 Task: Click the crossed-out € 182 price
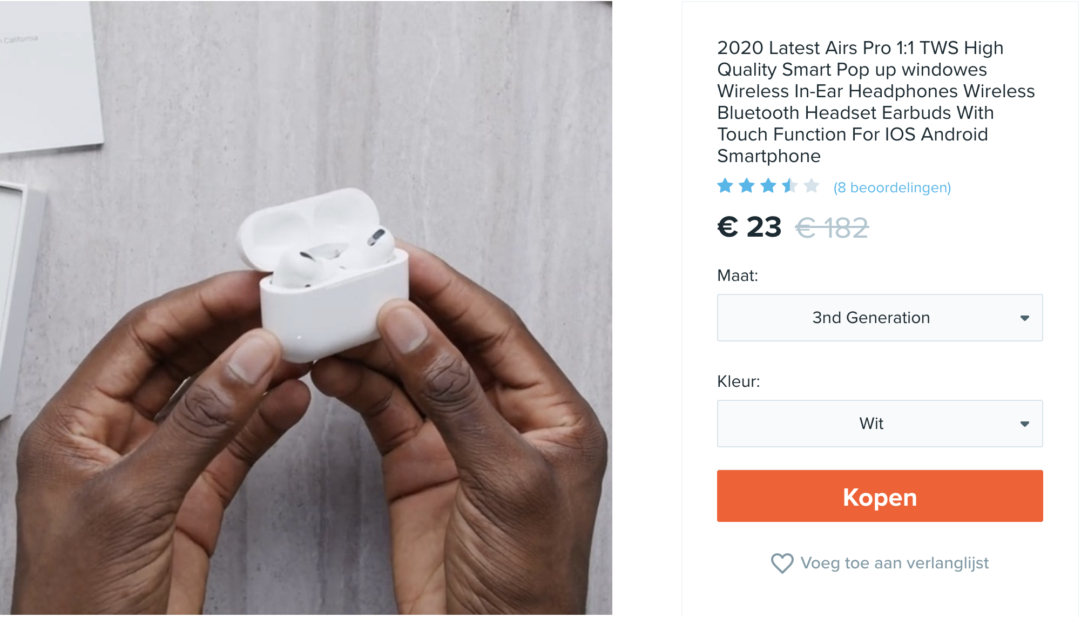point(832,227)
